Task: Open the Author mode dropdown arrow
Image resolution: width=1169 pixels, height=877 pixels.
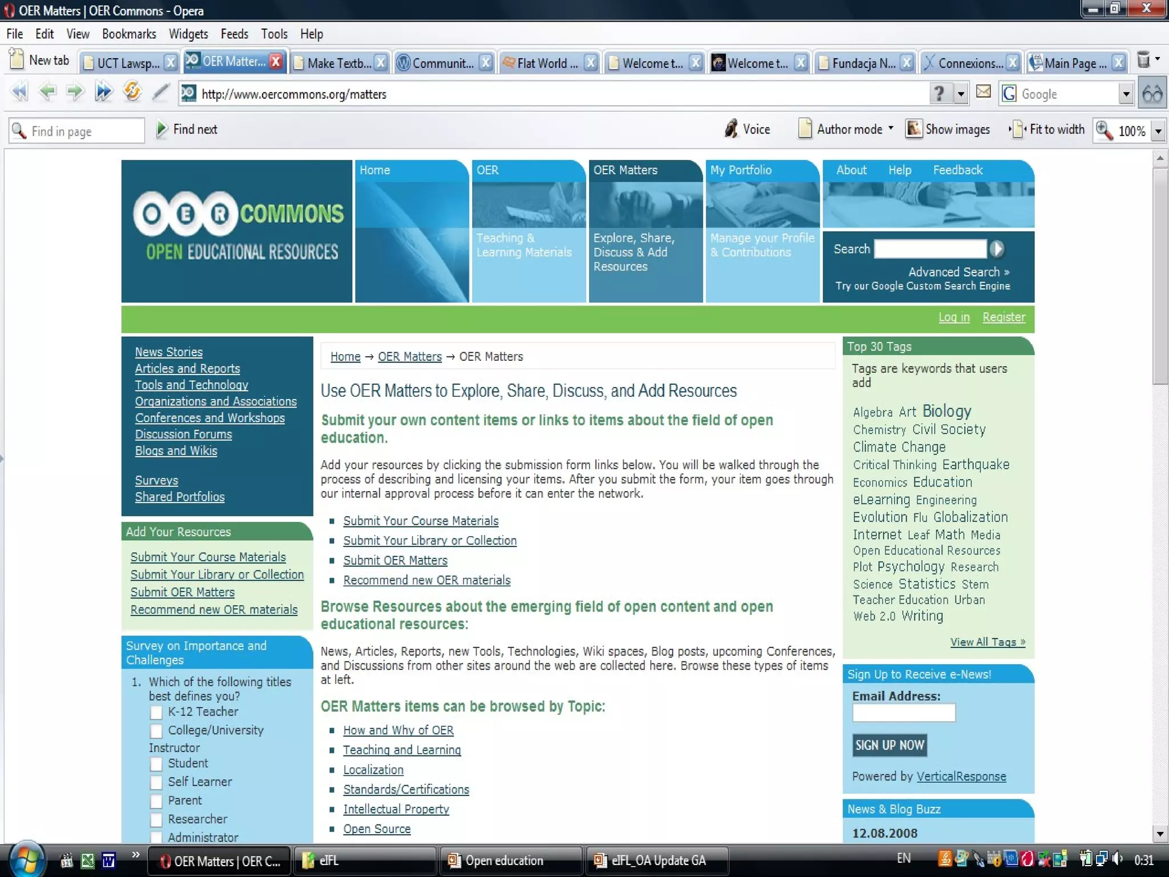Action: pyautogui.click(x=891, y=128)
